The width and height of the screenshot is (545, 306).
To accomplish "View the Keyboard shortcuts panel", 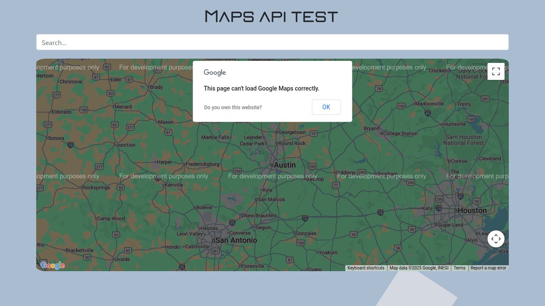I will [x=365, y=268].
